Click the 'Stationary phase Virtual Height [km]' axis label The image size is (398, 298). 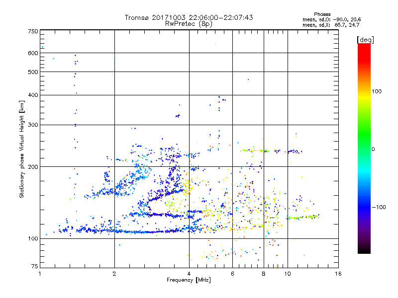22,149
